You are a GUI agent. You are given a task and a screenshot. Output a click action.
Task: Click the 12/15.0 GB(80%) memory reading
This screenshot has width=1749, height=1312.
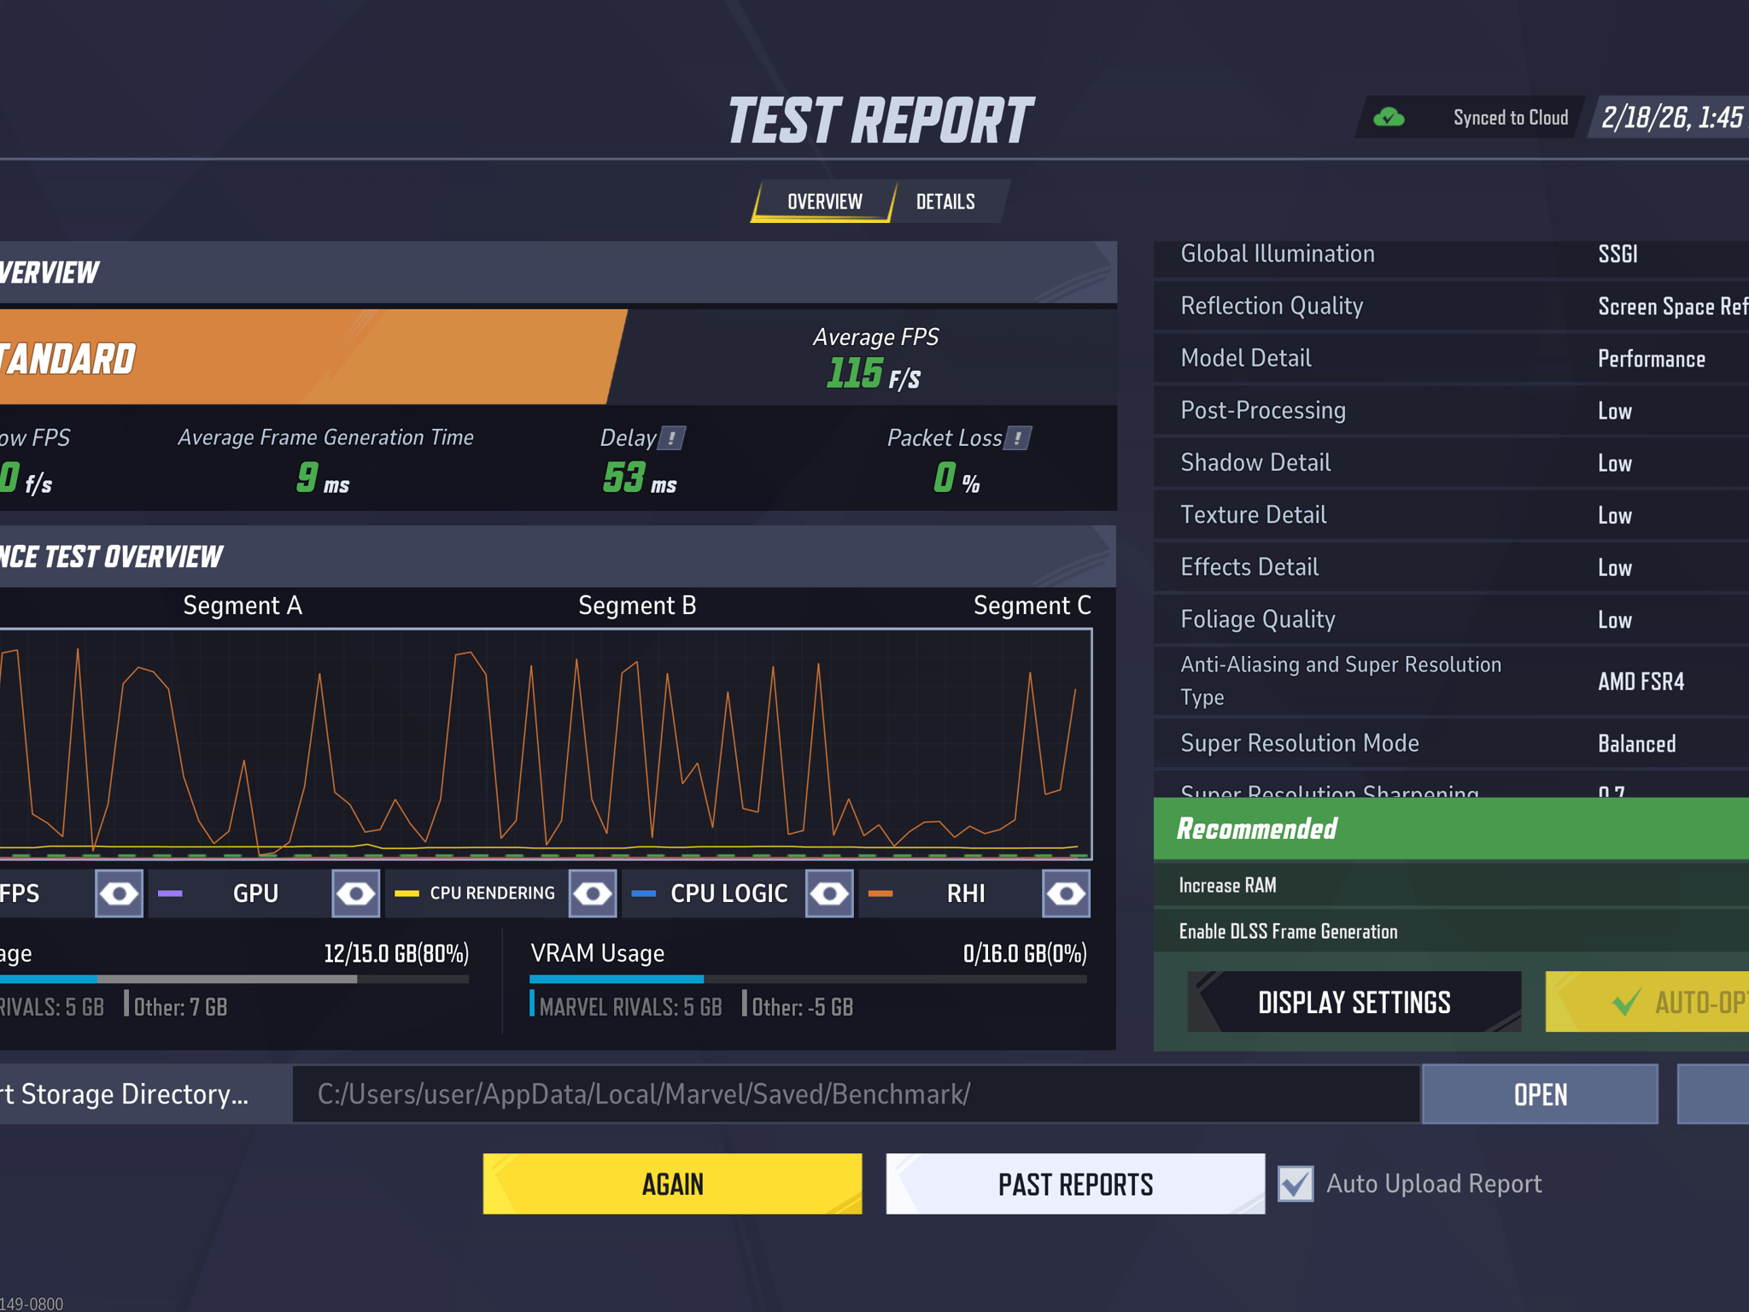click(396, 953)
